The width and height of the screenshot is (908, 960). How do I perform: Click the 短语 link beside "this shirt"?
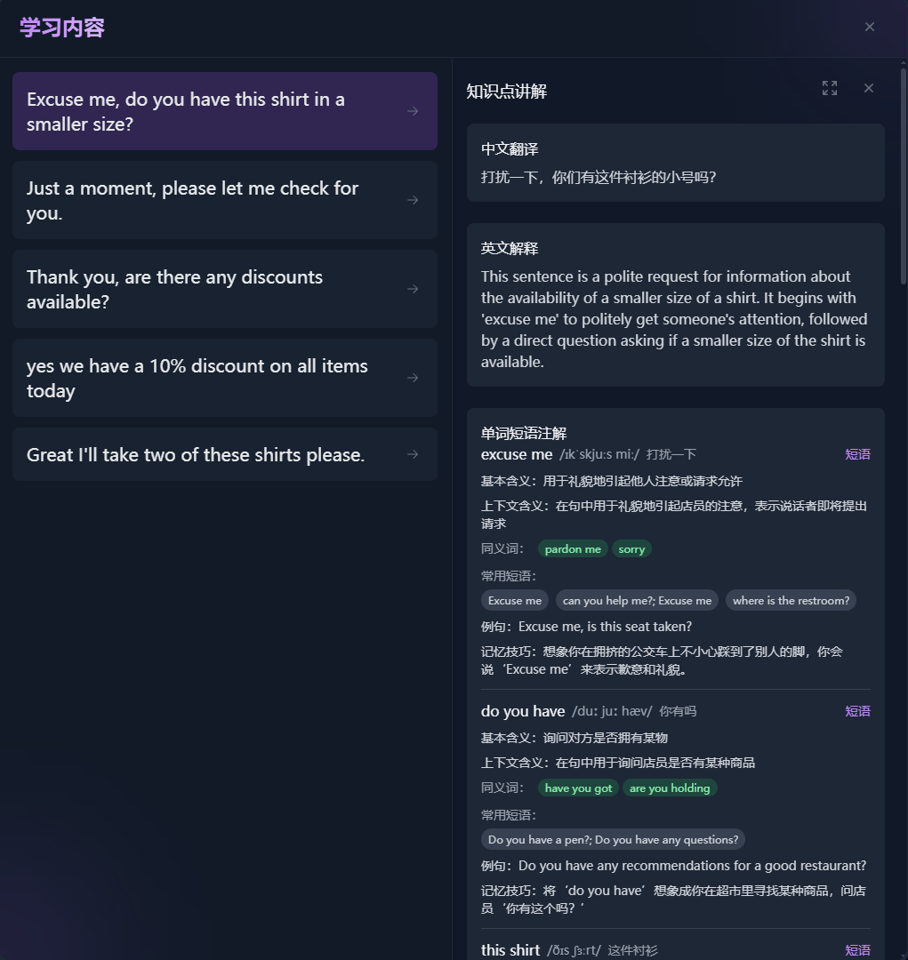point(856,949)
